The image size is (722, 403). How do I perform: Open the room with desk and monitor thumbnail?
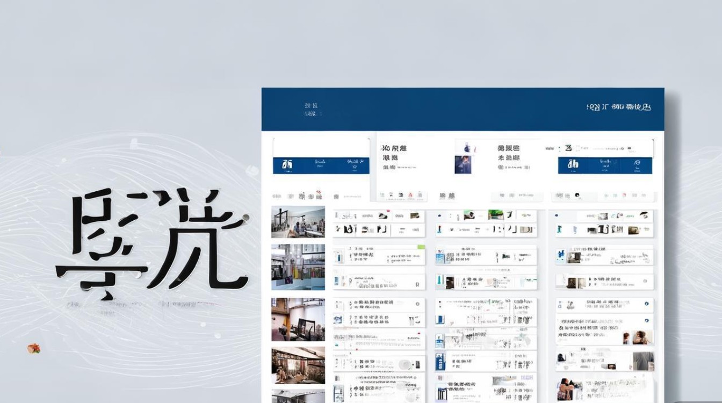(x=298, y=319)
